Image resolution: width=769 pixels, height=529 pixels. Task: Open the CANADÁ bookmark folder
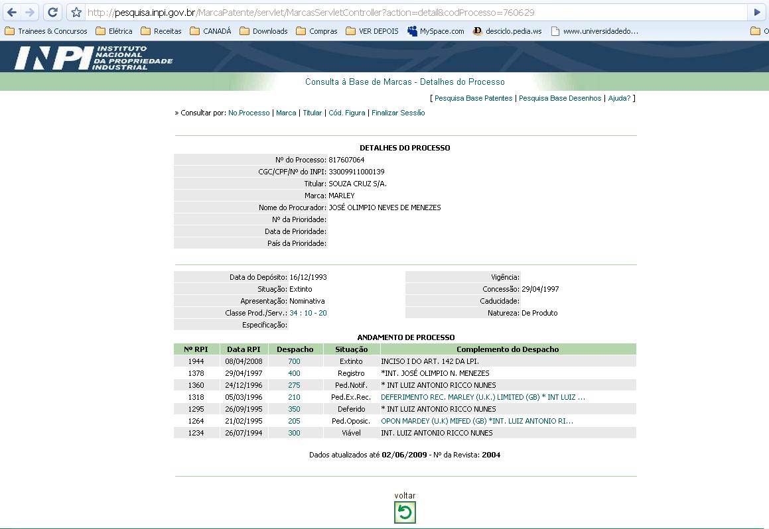coord(210,31)
